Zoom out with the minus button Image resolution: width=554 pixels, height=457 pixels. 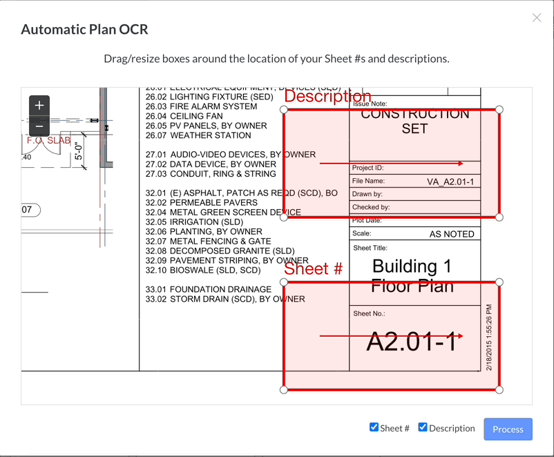(39, 126)
